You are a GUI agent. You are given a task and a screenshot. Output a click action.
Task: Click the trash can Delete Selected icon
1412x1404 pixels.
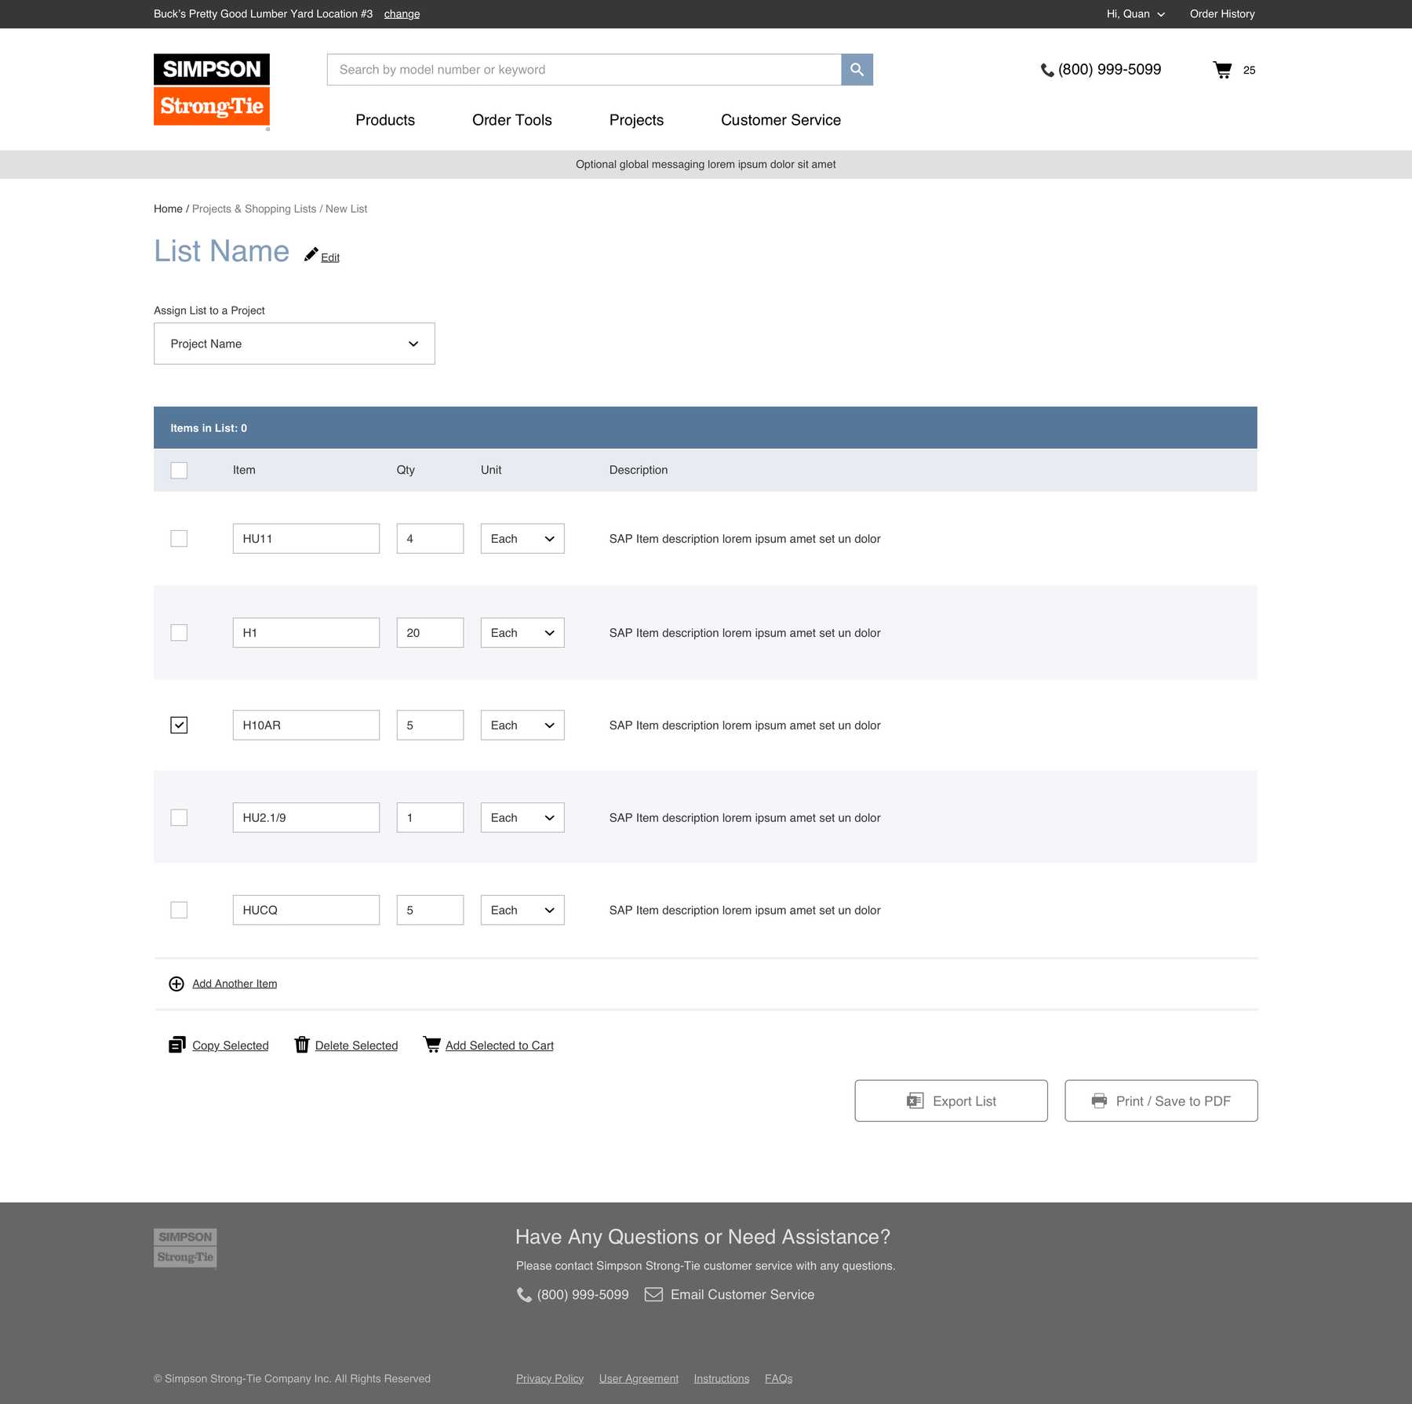pos(302,1045)
